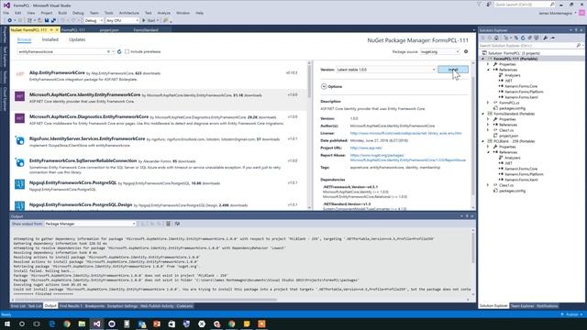Open the Team Explorer tab
Viewport: 587px width, 330px height.
pyautogui.click(x=522, y=306)
